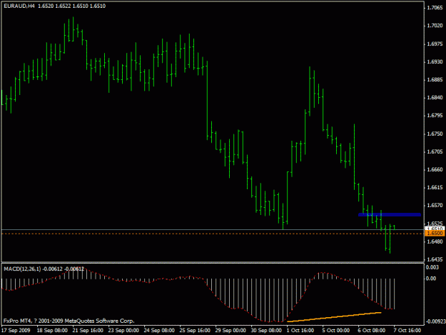Viewport: 446px width, 335px height.
Task: Click the 21 Sep 16:00 time label
Action: pos(88,331)
